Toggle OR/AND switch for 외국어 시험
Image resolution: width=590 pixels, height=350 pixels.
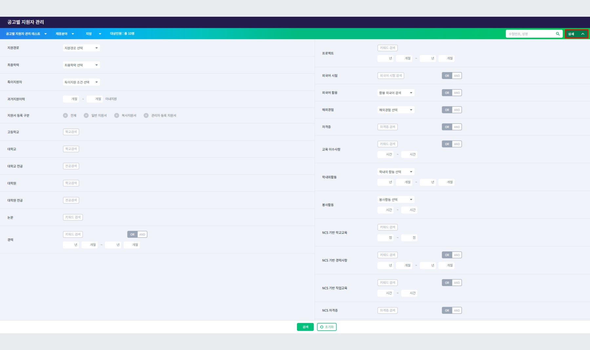[x=452, y=76]
